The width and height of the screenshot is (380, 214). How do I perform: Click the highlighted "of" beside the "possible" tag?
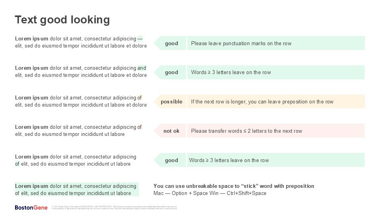139,98
